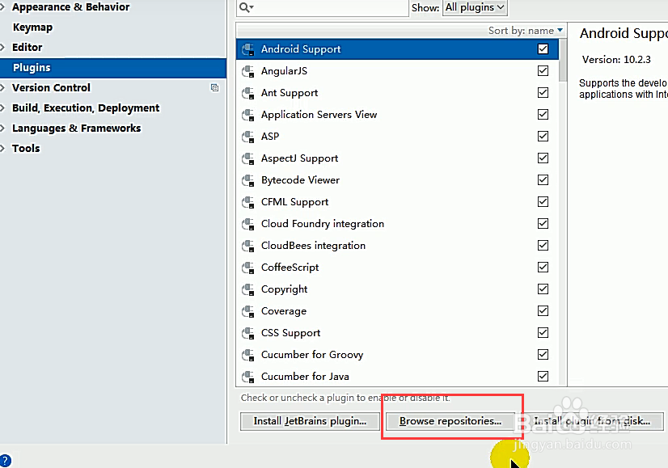Screen dimensions: 668x468
Task: Click the Application Servers View plugin icon
Action: point(248,115)
